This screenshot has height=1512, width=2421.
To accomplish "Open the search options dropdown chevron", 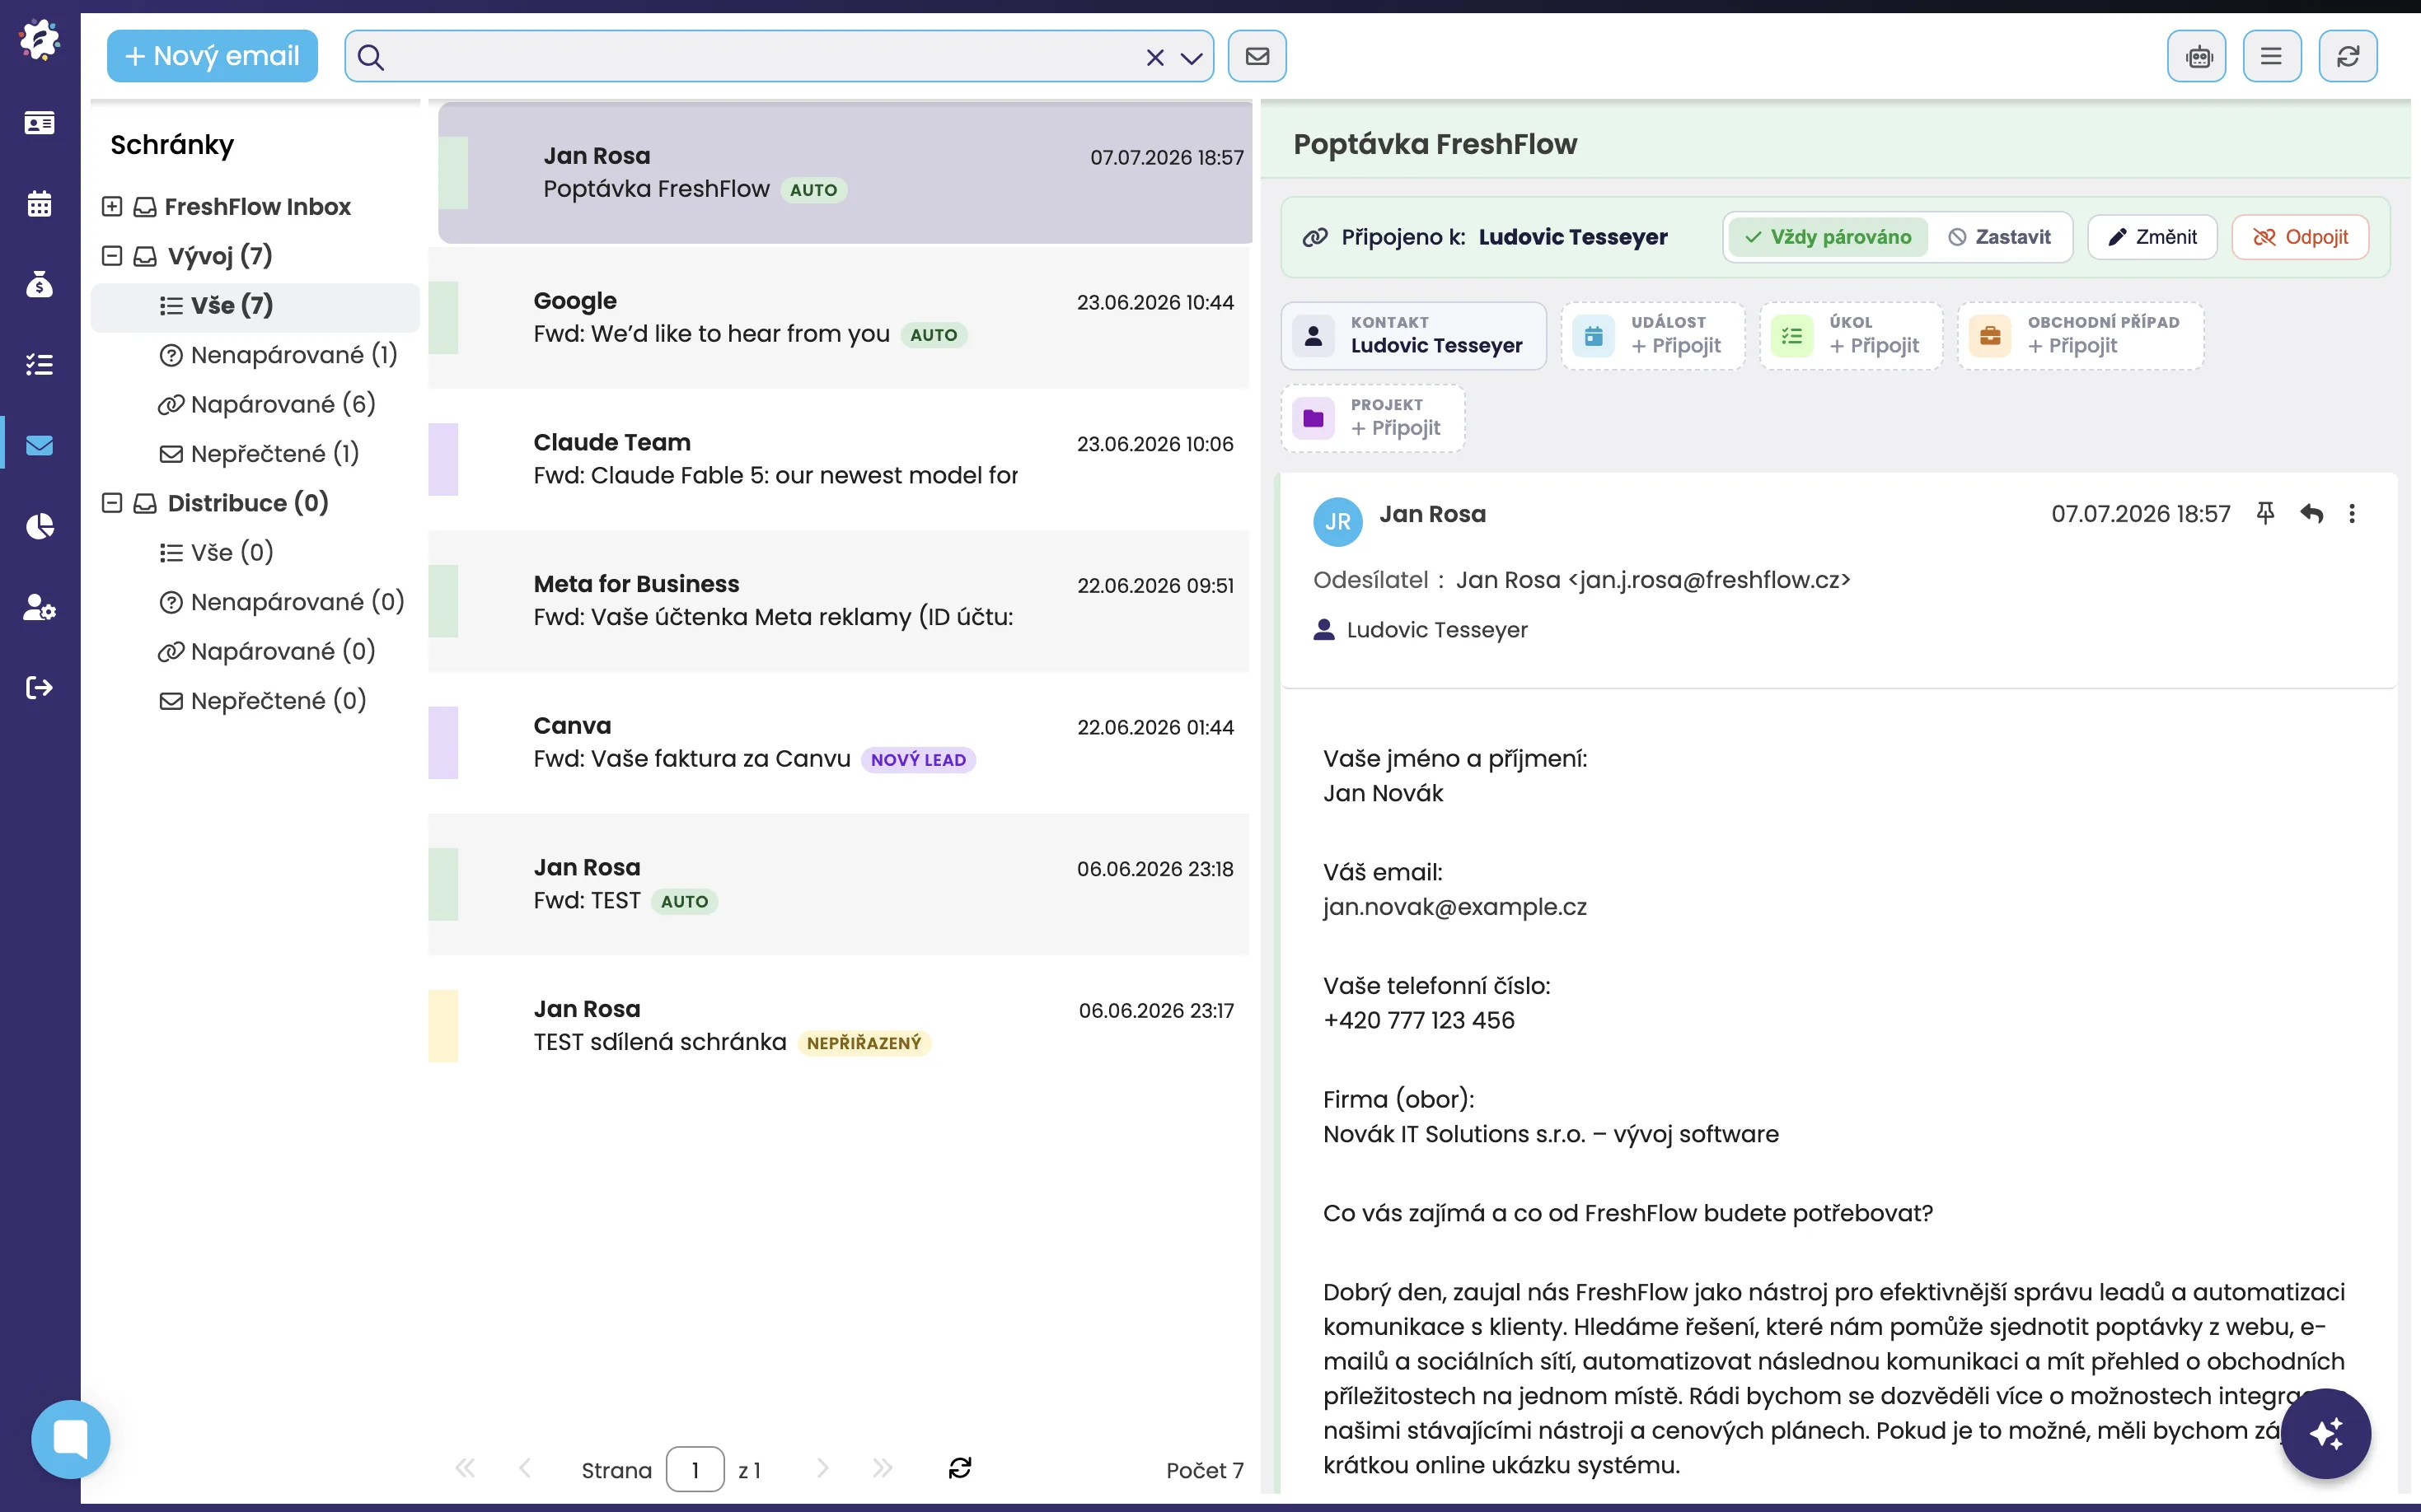I will click(x=1192, y=57).
